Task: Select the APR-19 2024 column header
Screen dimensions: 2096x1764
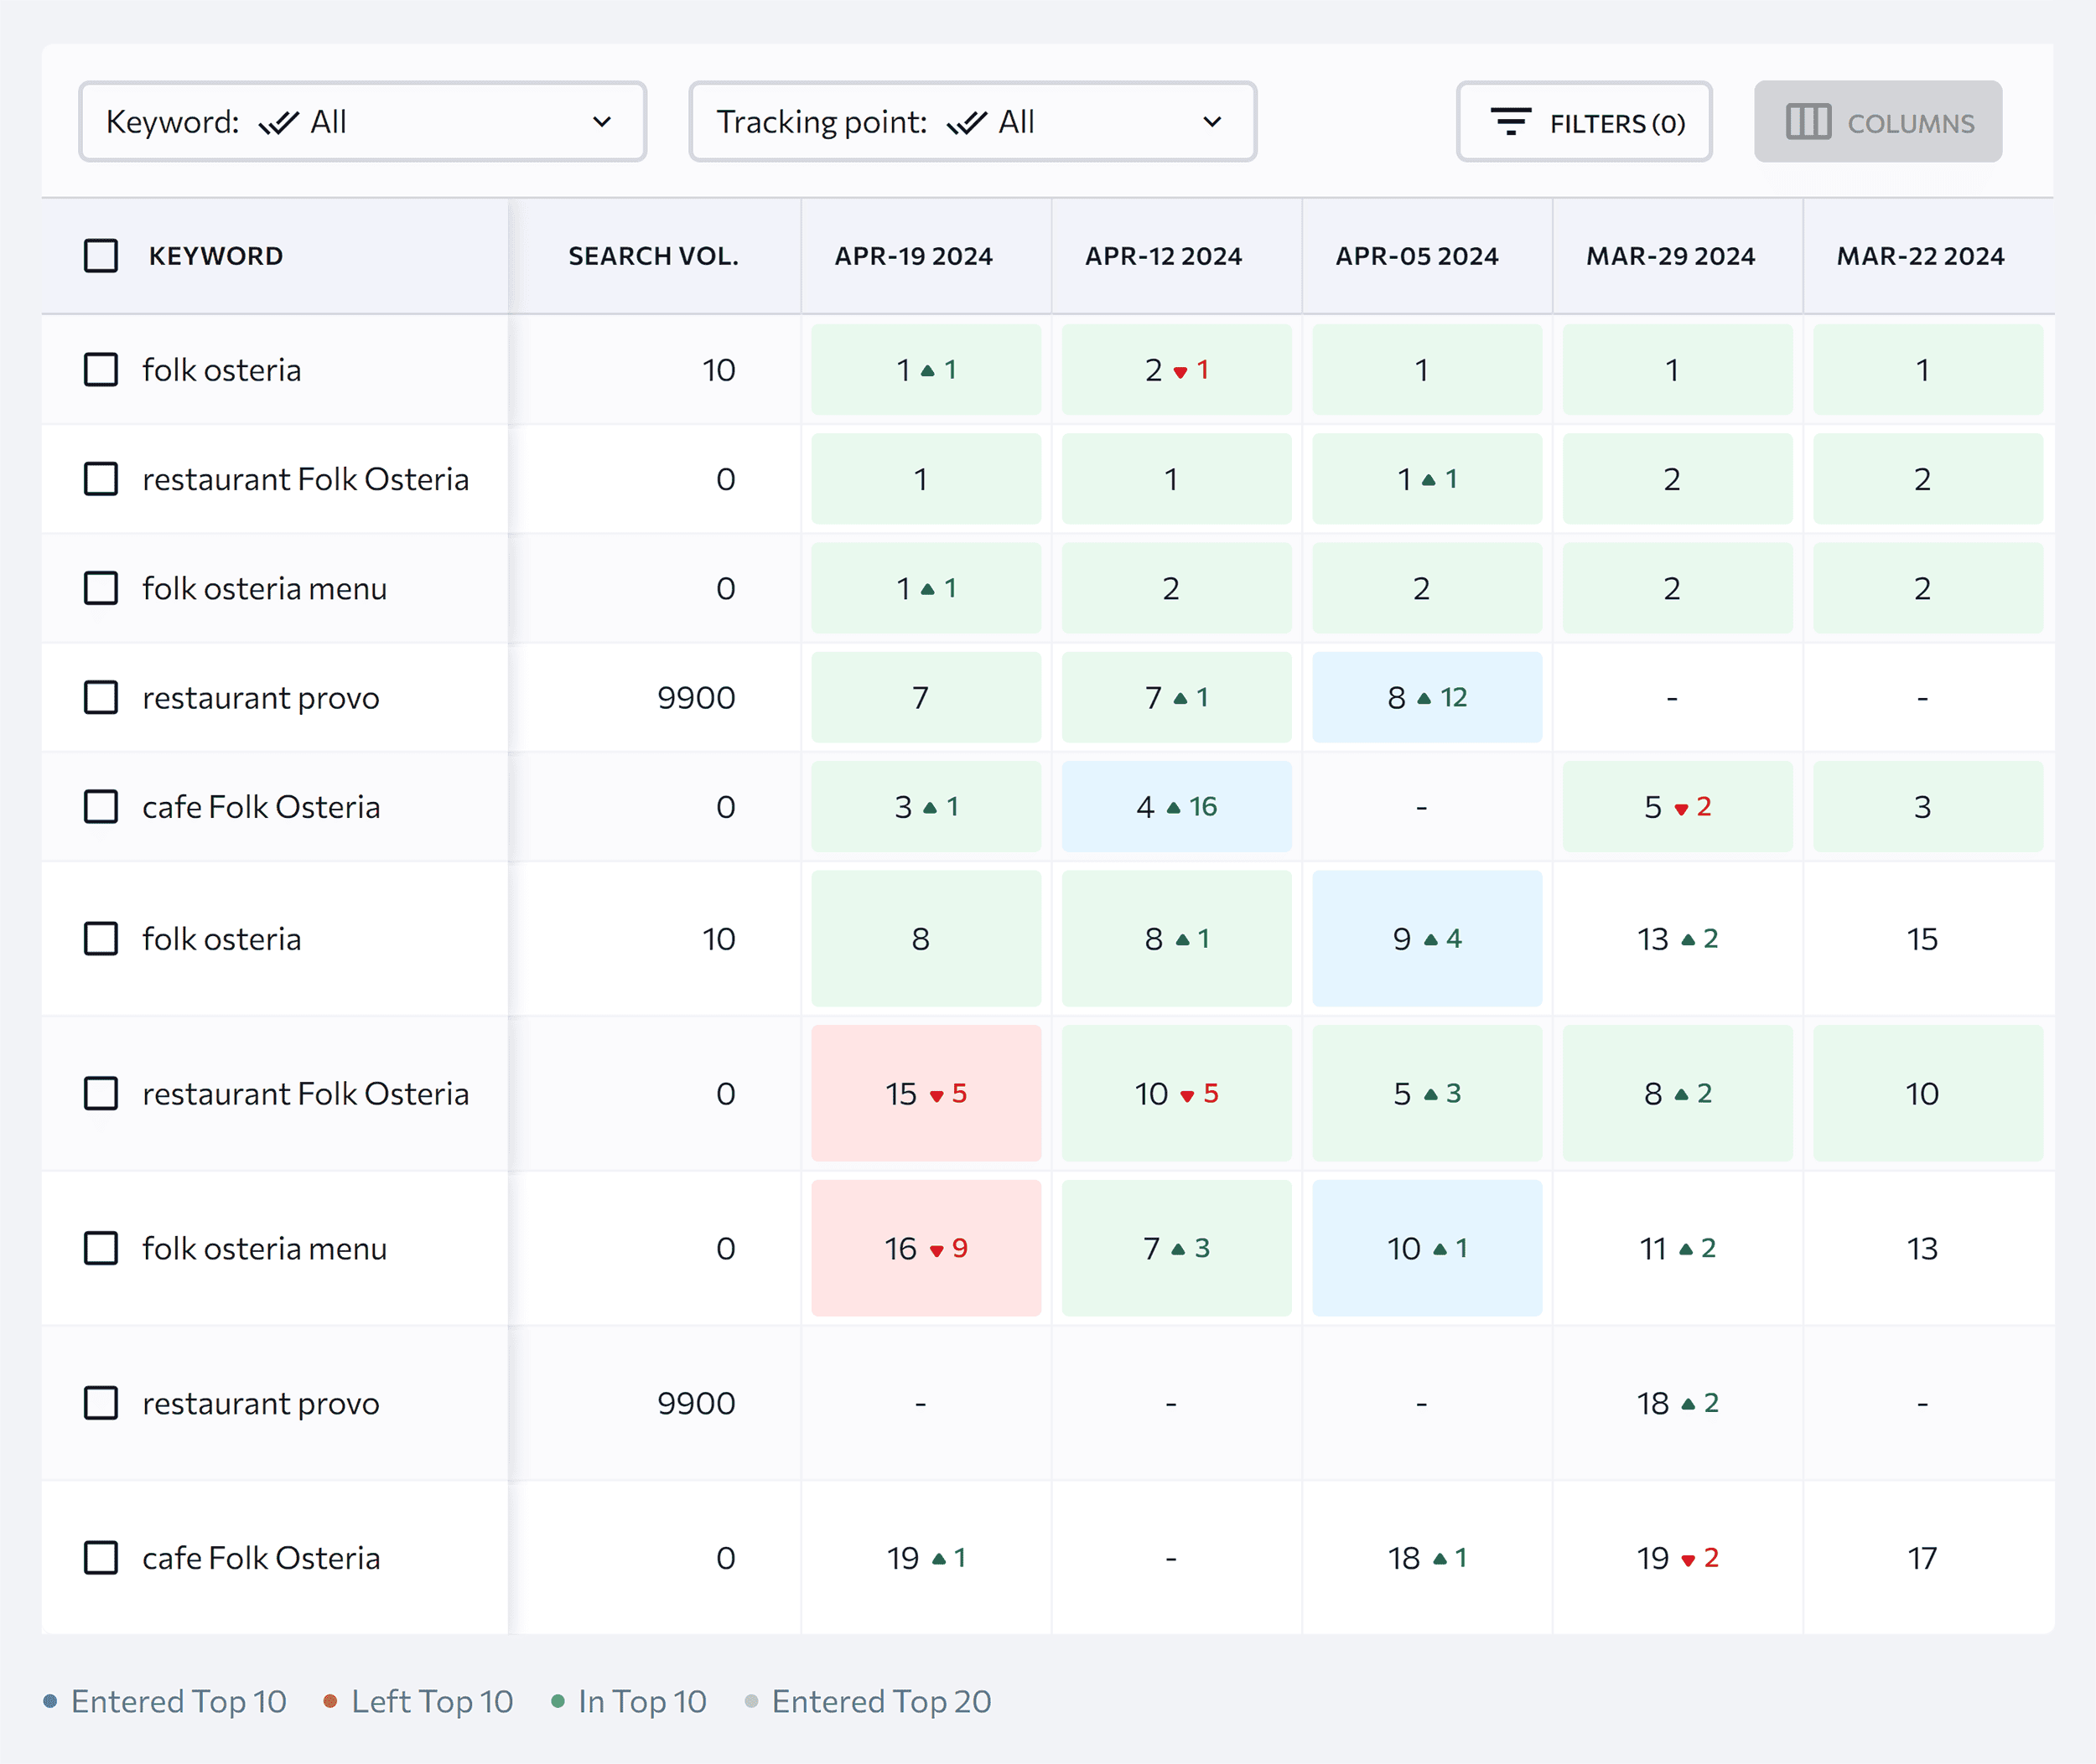Action: (x=913, y=256)
